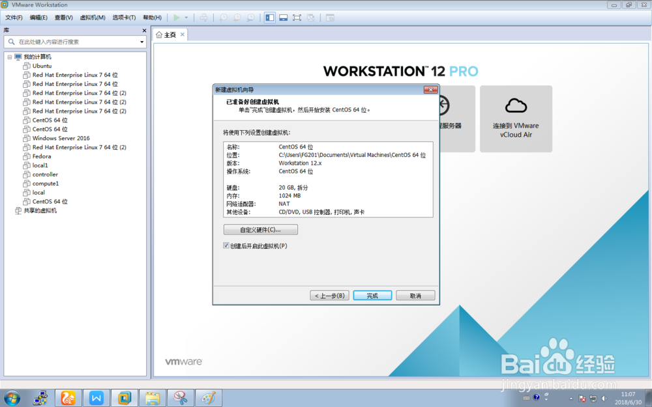Toggle 创建后开启此虚拟机(P) checkbox
Image resolution: width=652 pixels, height=407 pixels.
coord(226,246)
